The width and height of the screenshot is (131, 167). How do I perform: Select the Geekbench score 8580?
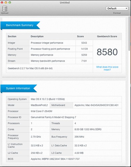(107, 52)
